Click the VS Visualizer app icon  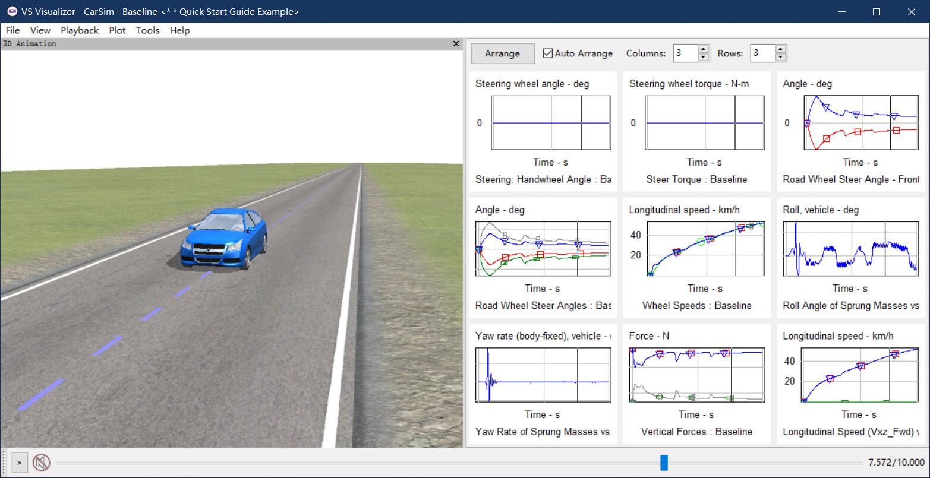tap(12, 11)
